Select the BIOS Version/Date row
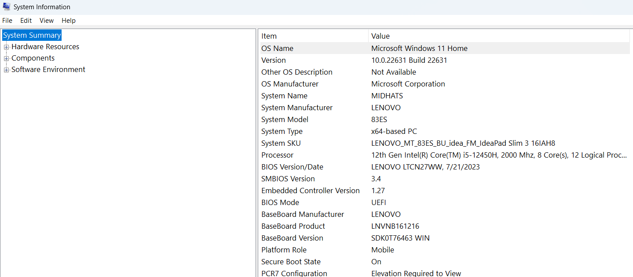This screenshot has width=633, height=277. pyautogui.click(x=444, y=167)
